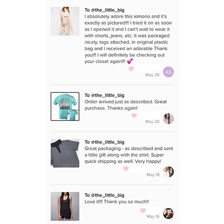Select the May 30 date label

click(152, 75)
